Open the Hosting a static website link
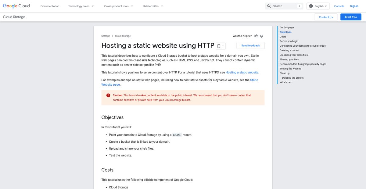Viewport: 366px width, 189px height. point(242,72)
